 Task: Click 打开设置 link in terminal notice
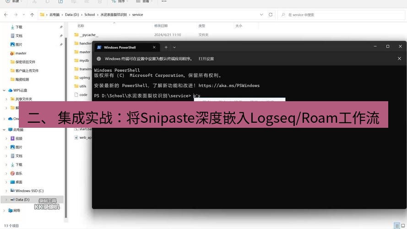coord(206,59)
